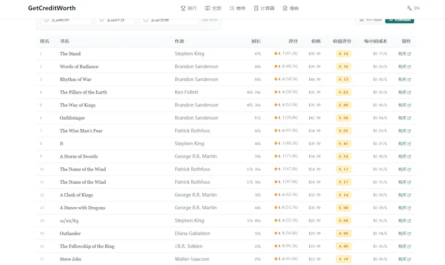Sort by the 价值评分 column header

(x=342, y=41)
